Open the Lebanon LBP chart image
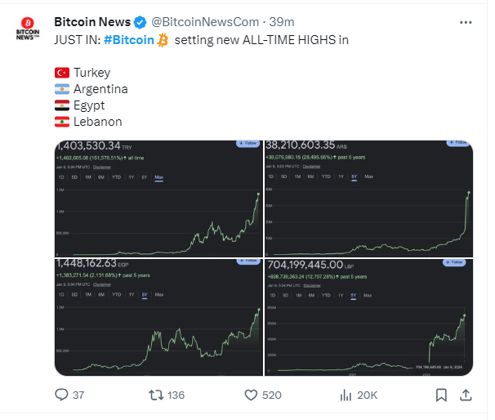This screenshot has width=495, height=420. pos(368,317)
